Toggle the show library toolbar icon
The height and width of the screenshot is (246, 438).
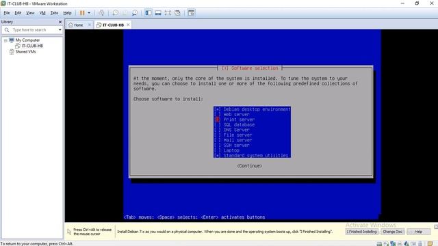[149, 13]
